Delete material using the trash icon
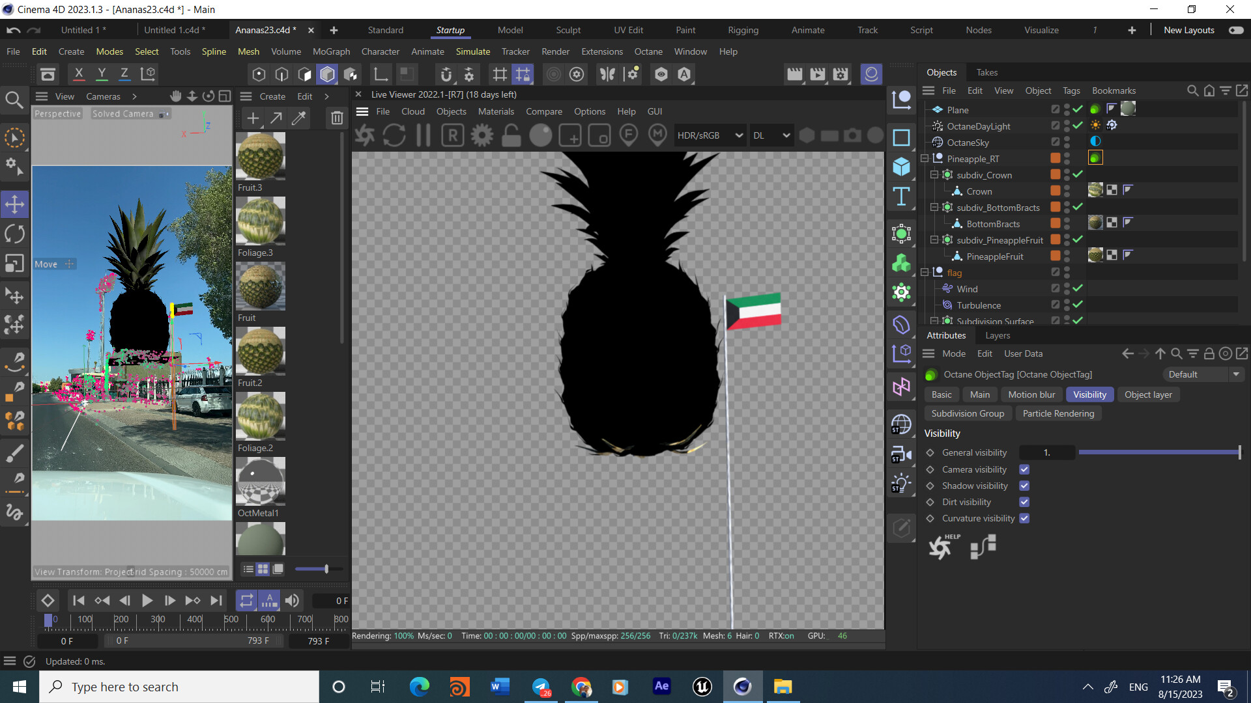The image size is (1251, 703). point(336,118)
